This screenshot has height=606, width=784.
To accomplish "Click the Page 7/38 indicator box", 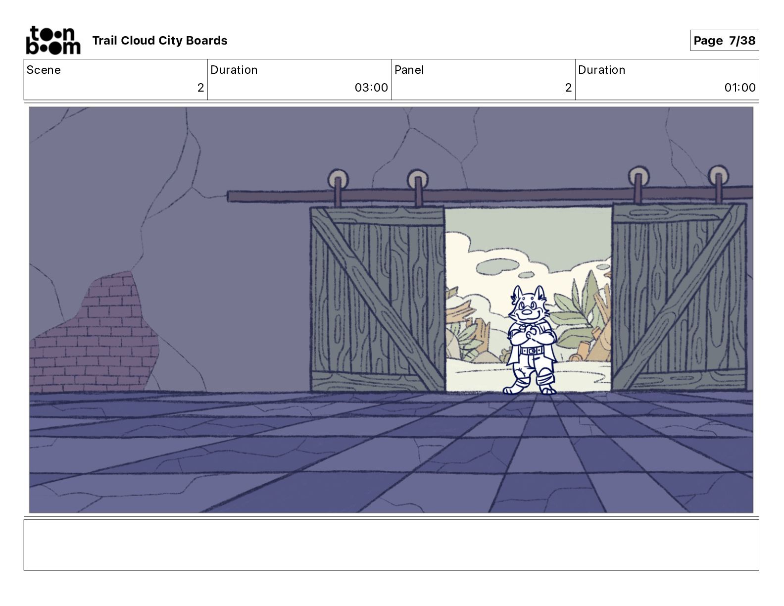I will click(x=724, y=41).
